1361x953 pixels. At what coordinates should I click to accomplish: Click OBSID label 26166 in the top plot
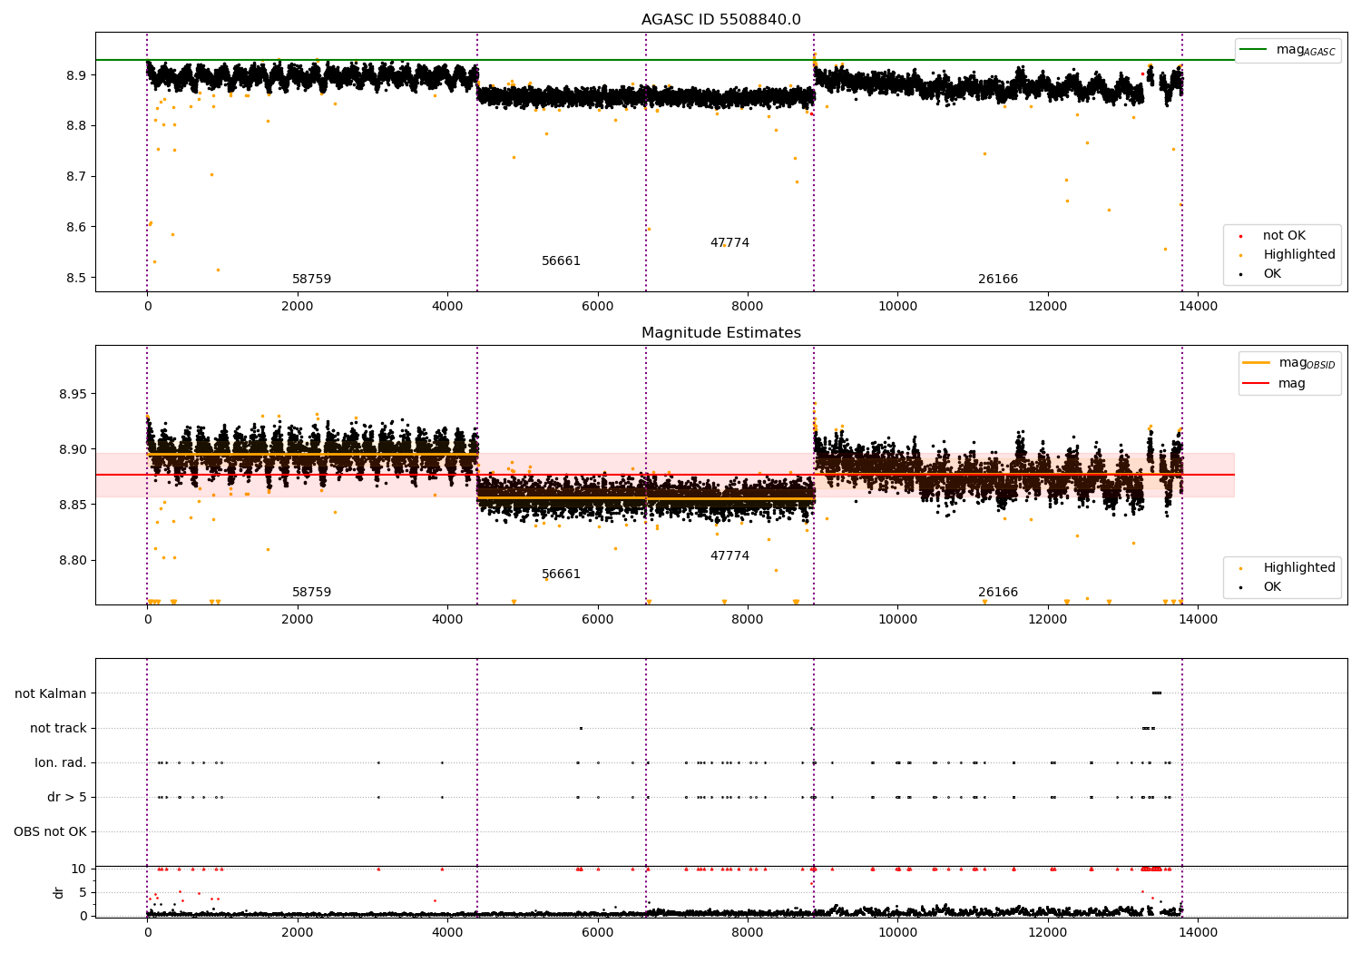pyautogui.click(x=998, y=280)
